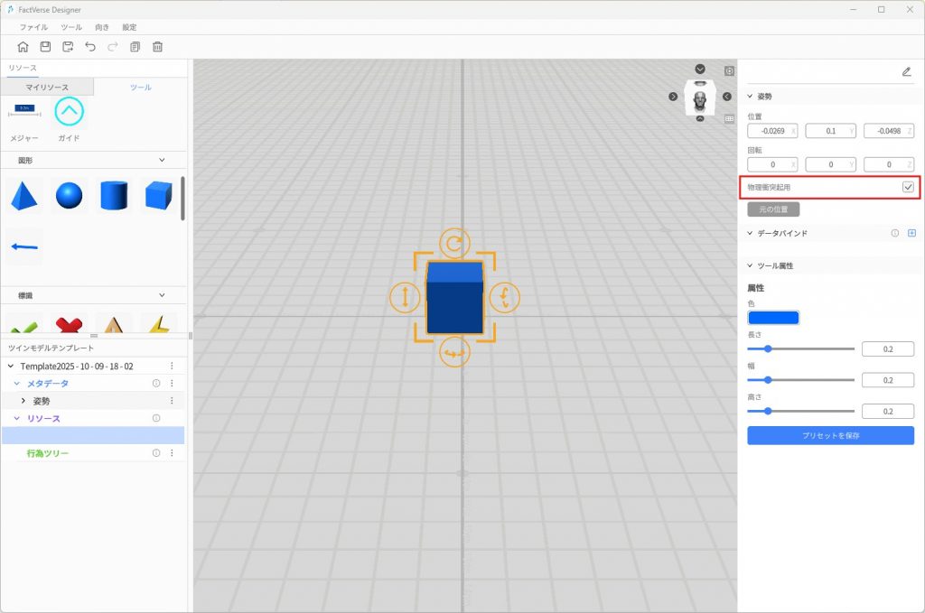
Task: Open the ファイル menu
Action: point(34,27)
